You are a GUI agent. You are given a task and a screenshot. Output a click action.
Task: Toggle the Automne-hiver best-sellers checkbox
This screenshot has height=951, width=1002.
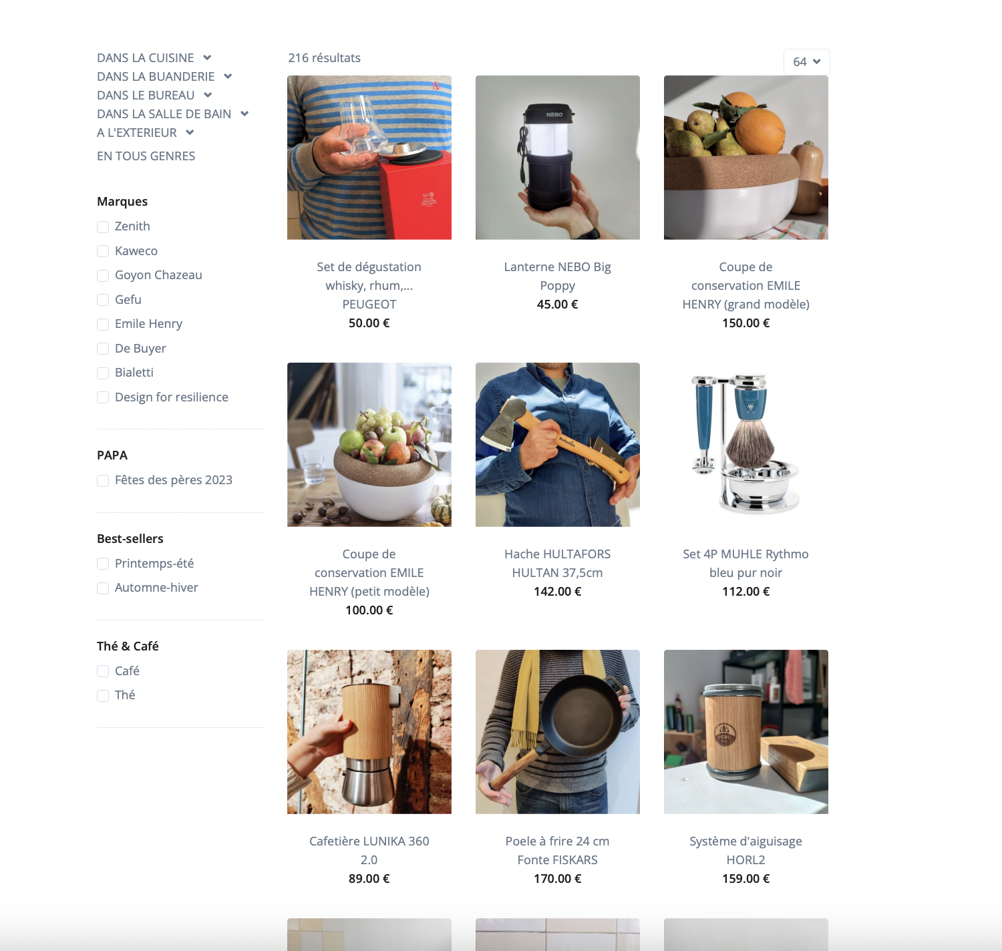(103, 588)
